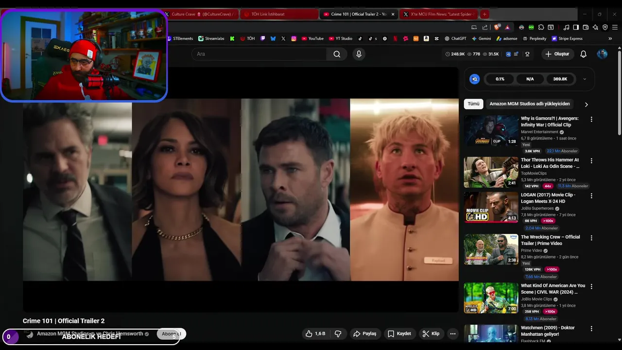Open LOGAN Meets X-24 thumbnail
Screen dimensions: 622x350
491,207
